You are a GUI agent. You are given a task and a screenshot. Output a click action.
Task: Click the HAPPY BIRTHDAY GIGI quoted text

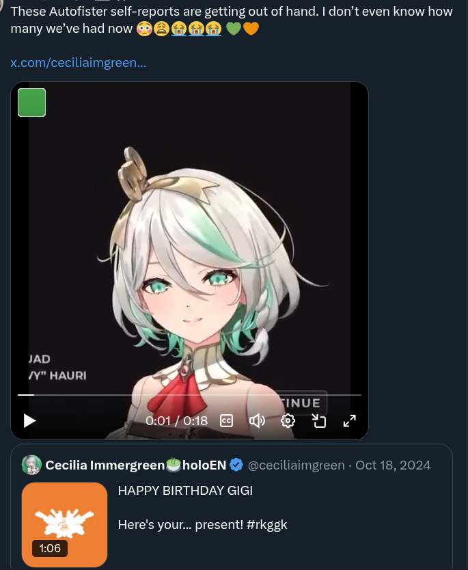point(185,491)
